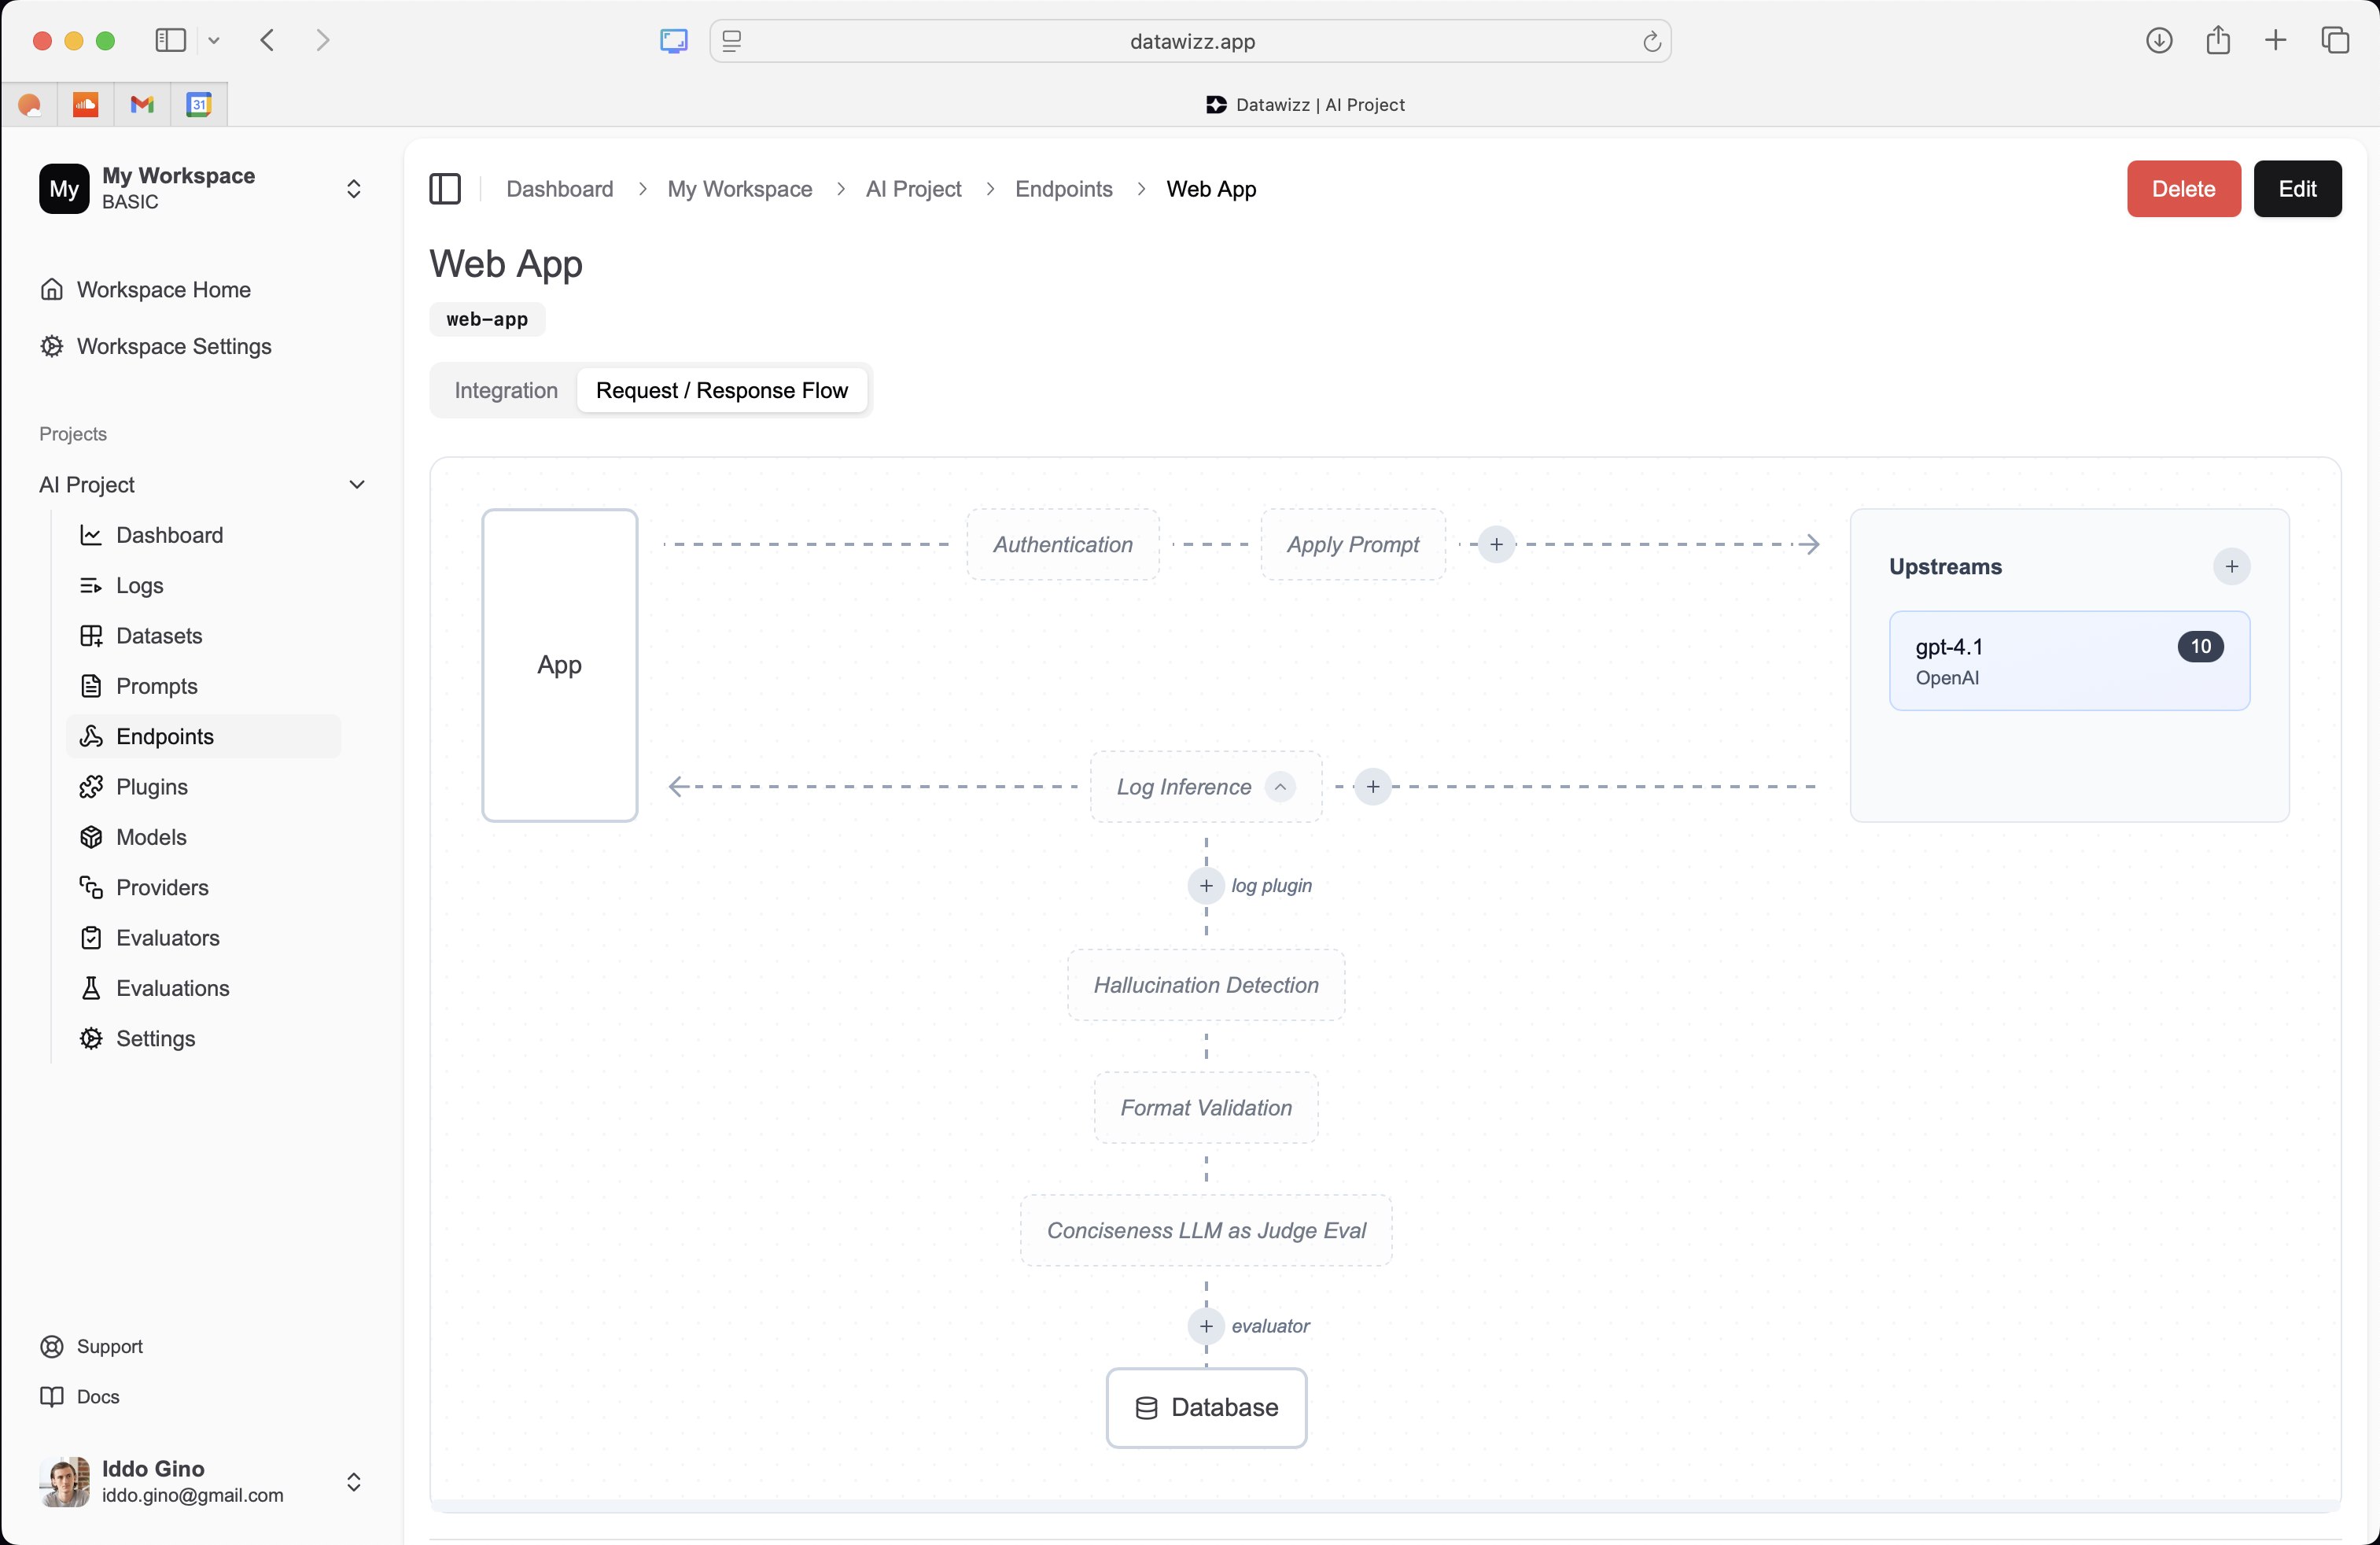
Task: Open the Providers section
Action: [162, 887]
